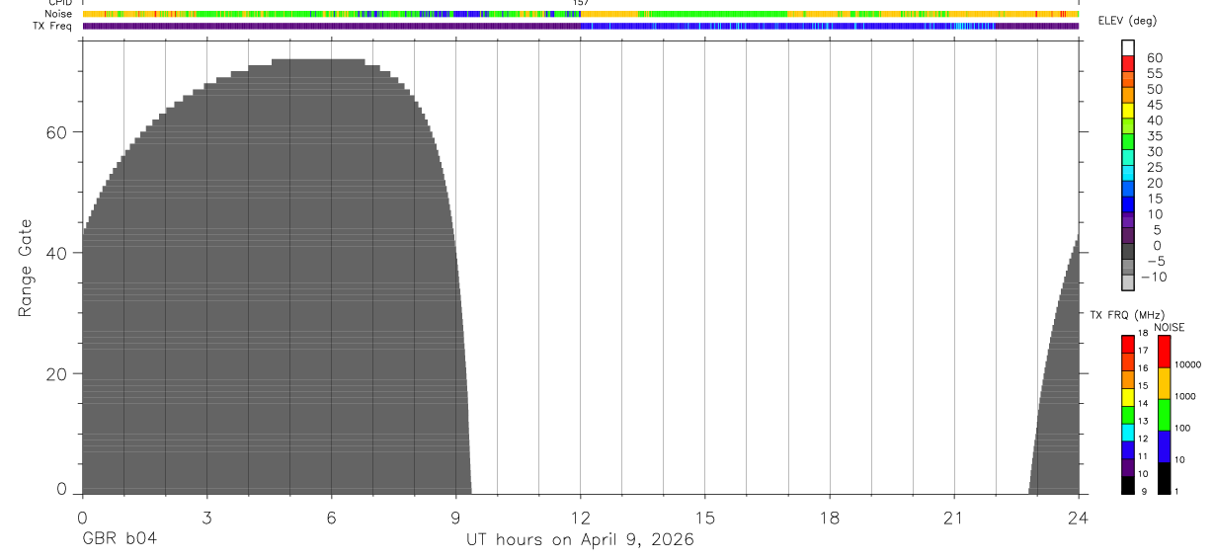
Task: Click 'UT hours on April 9, 2026' axis title
Action: pos(580,540)
